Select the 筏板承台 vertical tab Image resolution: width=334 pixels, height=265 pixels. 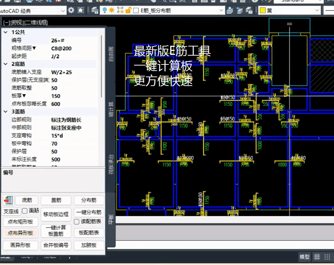111,164
